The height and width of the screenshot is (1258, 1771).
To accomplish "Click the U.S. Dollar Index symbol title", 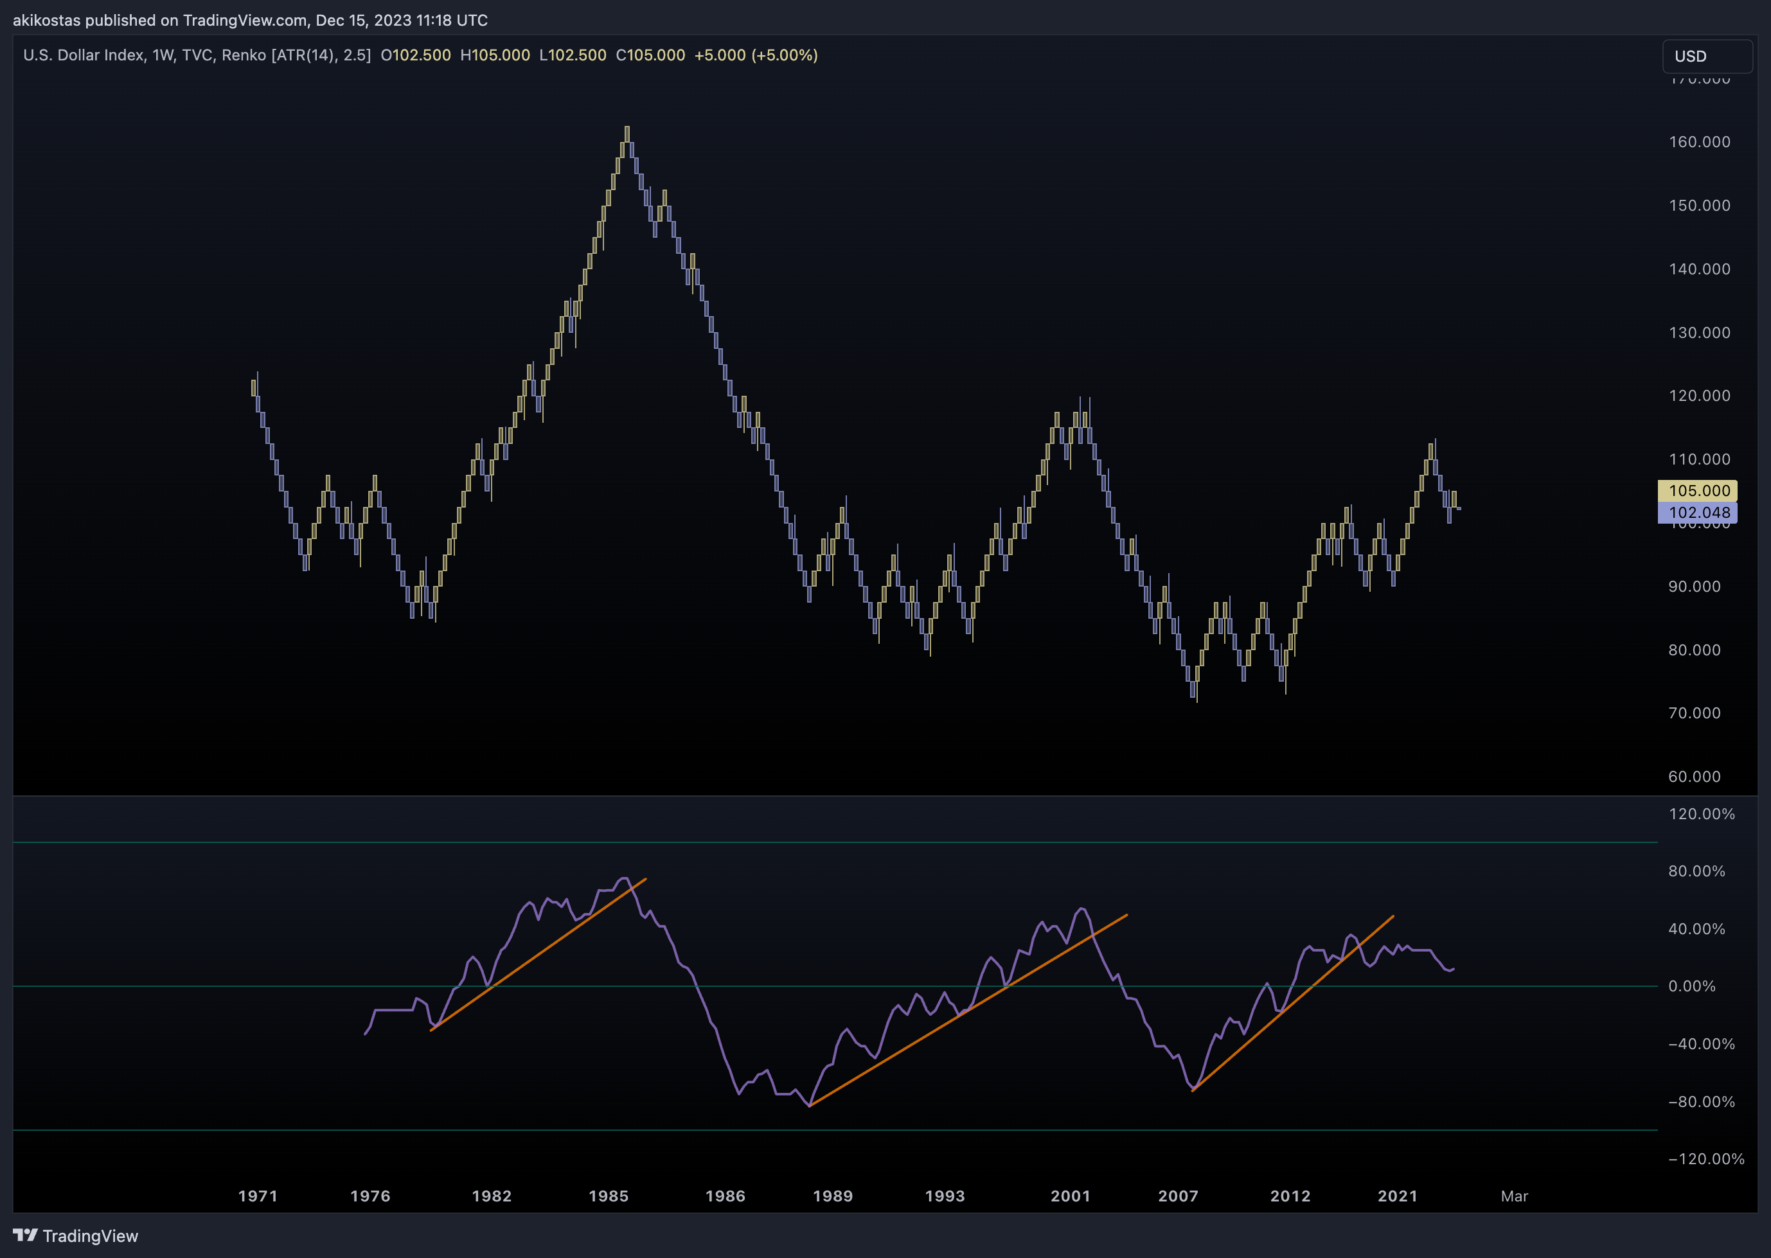I will tap(84, 55).
